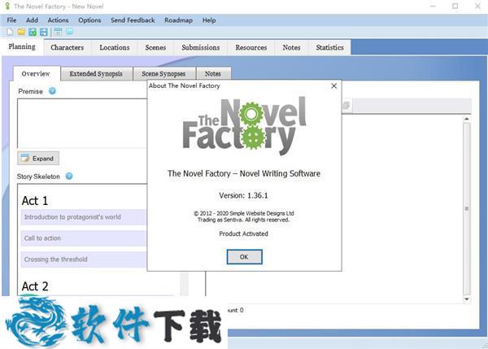Minimize the Novel Factory window
488x349 pixels.
pyautogui.click(x=433, y=7)
